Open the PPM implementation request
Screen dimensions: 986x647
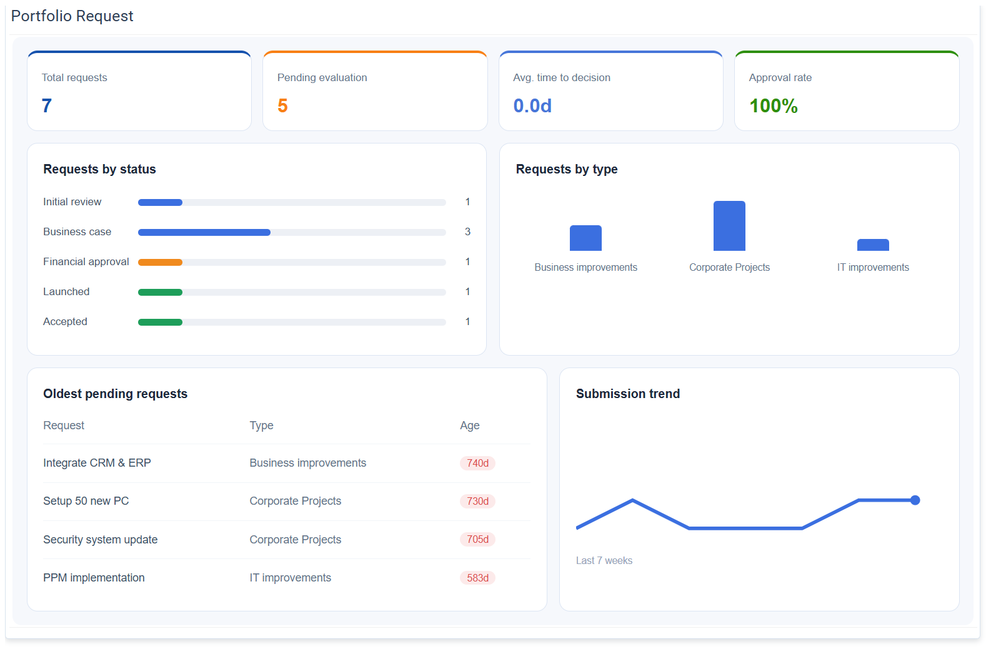click(x=94, y=578)
